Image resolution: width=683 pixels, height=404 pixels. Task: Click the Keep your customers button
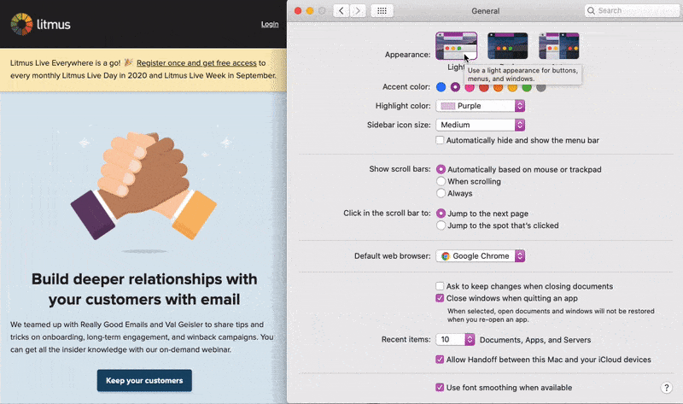point(144,380)
